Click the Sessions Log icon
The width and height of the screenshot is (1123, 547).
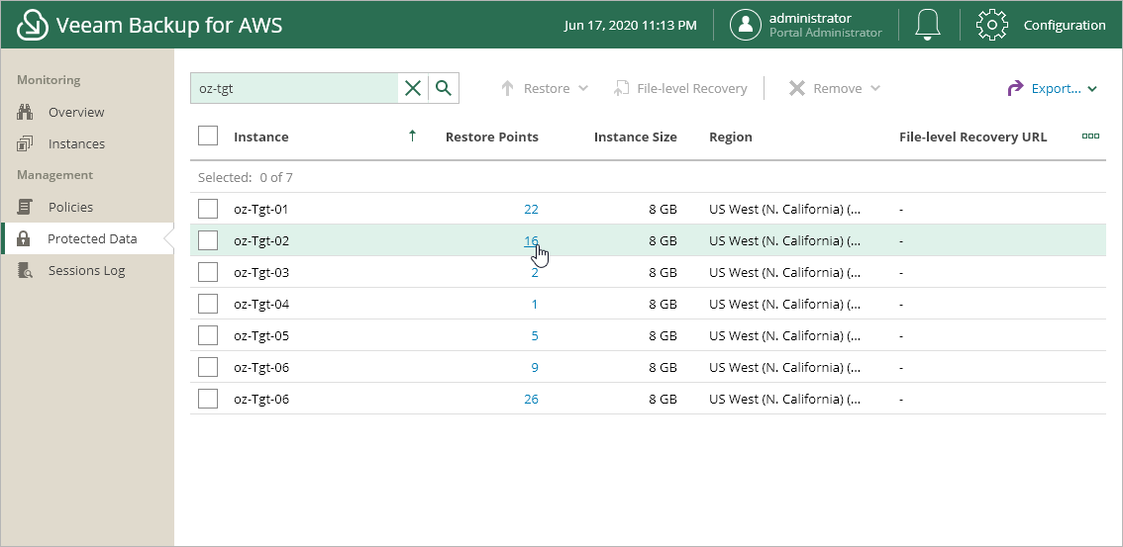25,270
